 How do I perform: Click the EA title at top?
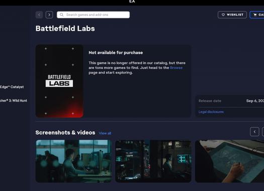click(132, 2)
